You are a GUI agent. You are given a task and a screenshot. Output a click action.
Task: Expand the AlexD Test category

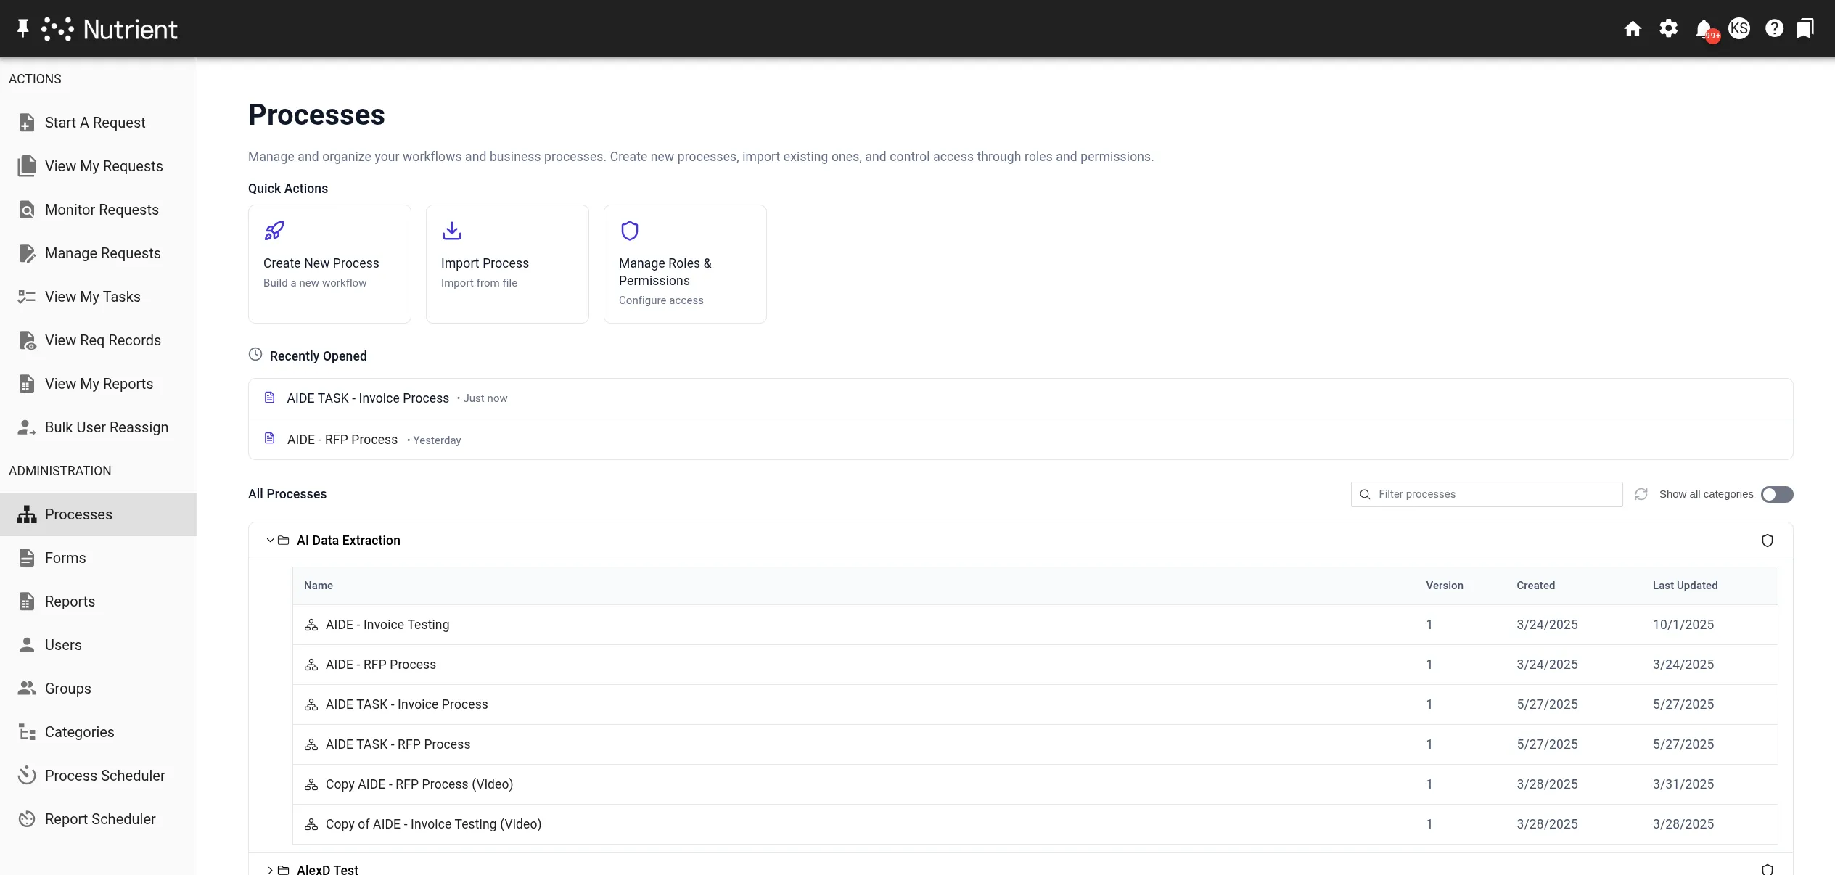pos(271,870)
